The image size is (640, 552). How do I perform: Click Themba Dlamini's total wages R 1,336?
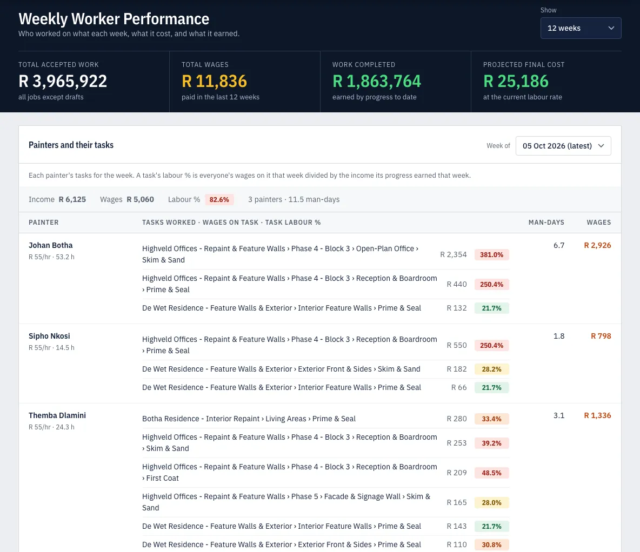[597, 415]
